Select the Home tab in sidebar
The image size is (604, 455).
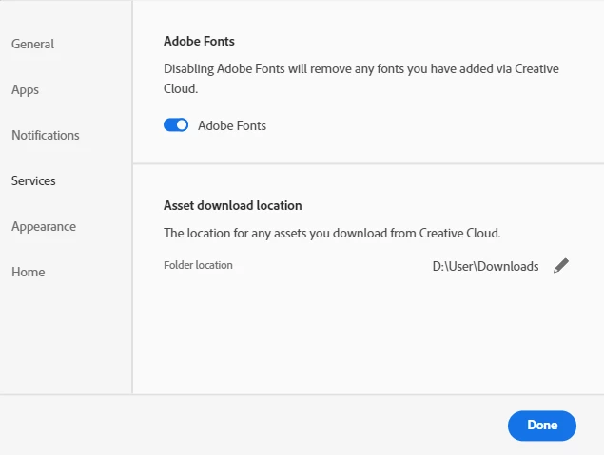tap(29, 272)
